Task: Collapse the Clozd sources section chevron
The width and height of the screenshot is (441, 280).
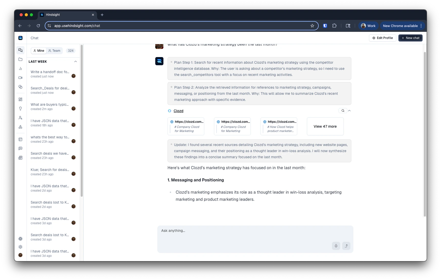Action: [x=350, y=111]
